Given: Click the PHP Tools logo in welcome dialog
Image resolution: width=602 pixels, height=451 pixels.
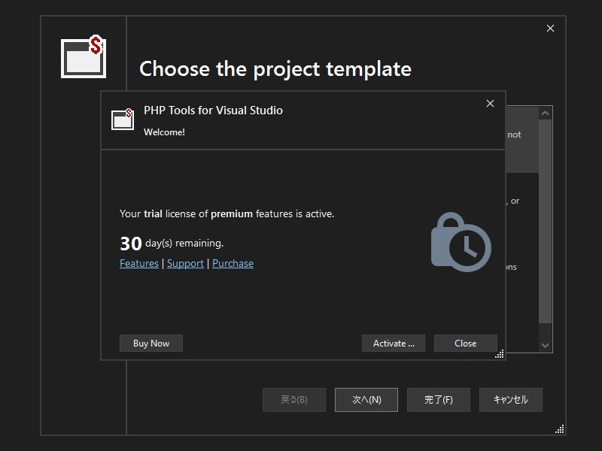Looking at the screenshot, I should [x=123, y=119].
